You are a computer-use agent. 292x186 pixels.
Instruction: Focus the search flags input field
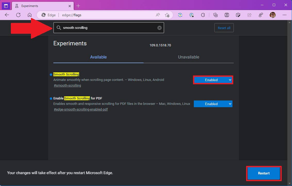tap(109, 28)
